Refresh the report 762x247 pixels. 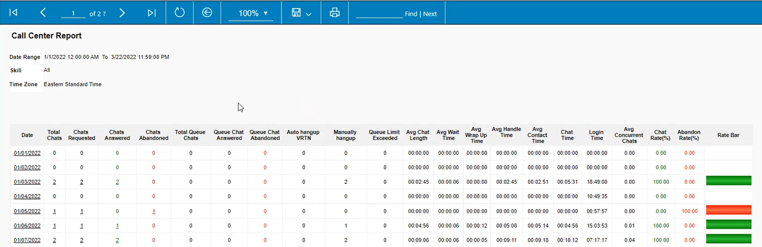tap(179, 13)
